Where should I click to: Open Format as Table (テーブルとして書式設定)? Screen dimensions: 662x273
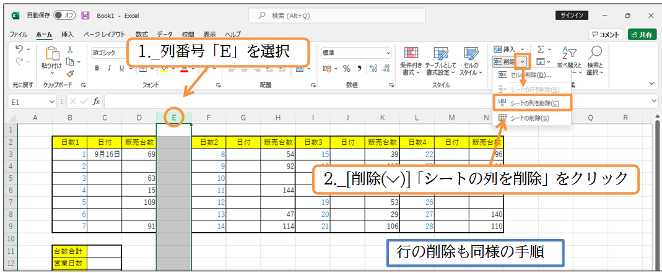[440, 61]
